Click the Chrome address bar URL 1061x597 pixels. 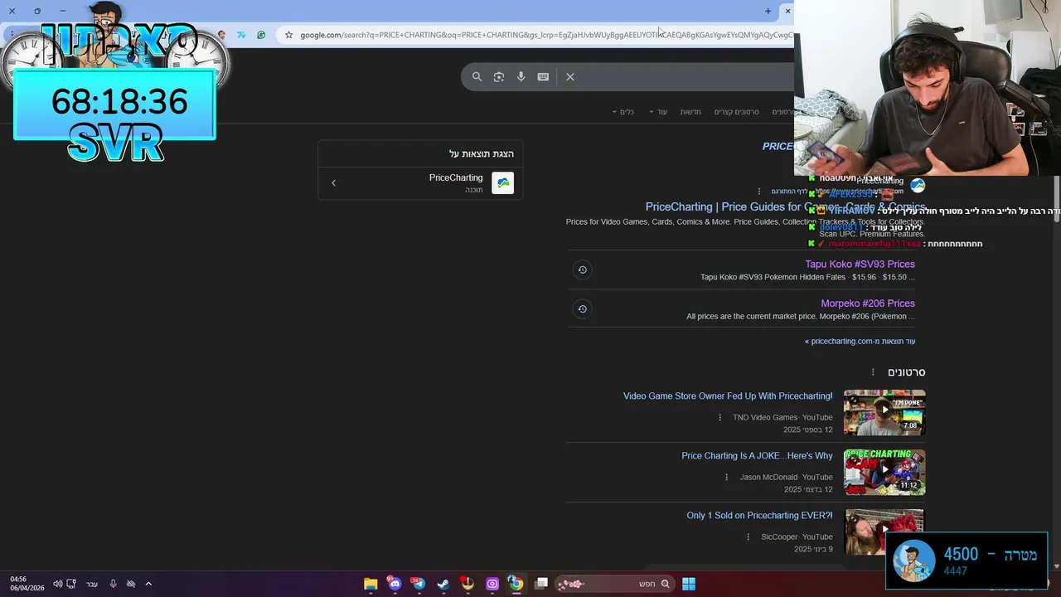click(x=545, y=35)
